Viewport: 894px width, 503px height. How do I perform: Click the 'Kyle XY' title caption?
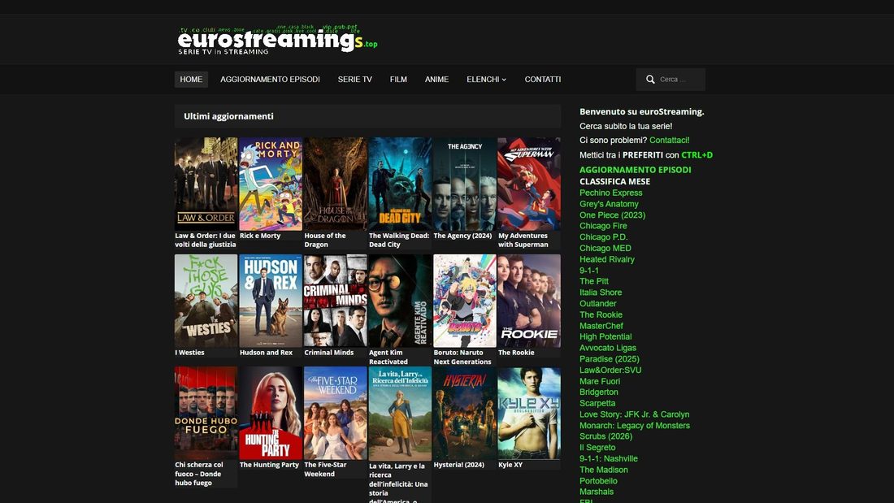[510, 465]
